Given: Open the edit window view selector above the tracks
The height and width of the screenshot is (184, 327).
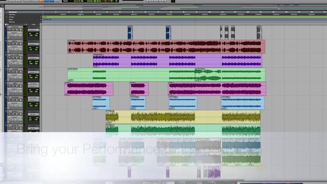Looking at the screenshot, I should coord(6,25).
